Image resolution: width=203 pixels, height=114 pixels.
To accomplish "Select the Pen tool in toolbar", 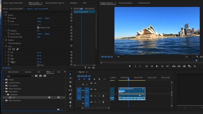I will click(x=70, y=94).
